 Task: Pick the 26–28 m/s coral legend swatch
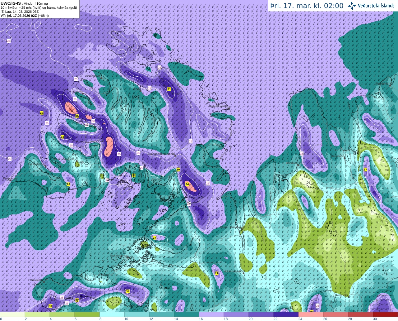[x=336, y=314]
